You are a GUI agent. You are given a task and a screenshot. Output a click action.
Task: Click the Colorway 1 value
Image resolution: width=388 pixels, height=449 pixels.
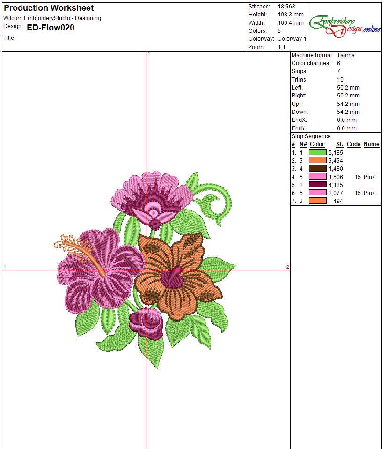(x=292, y=39)
